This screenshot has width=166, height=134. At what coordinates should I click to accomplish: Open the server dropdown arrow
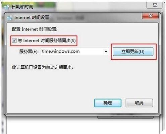point(106,52)
